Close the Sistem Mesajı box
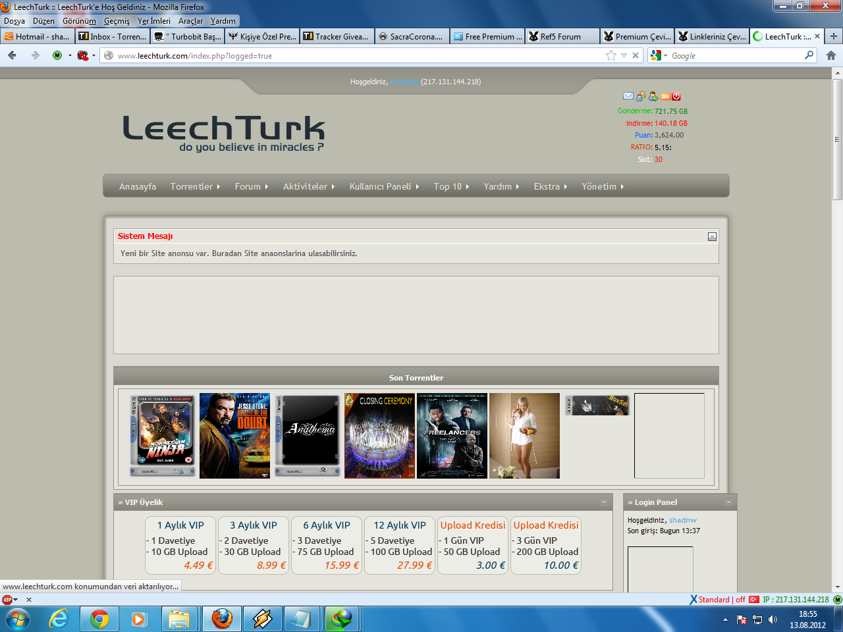Image resolution: width=843 pixels, height=632 pixels. 712,236
